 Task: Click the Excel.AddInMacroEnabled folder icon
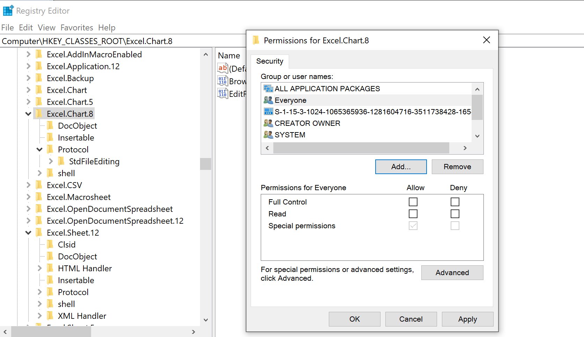tap(39, 54)
